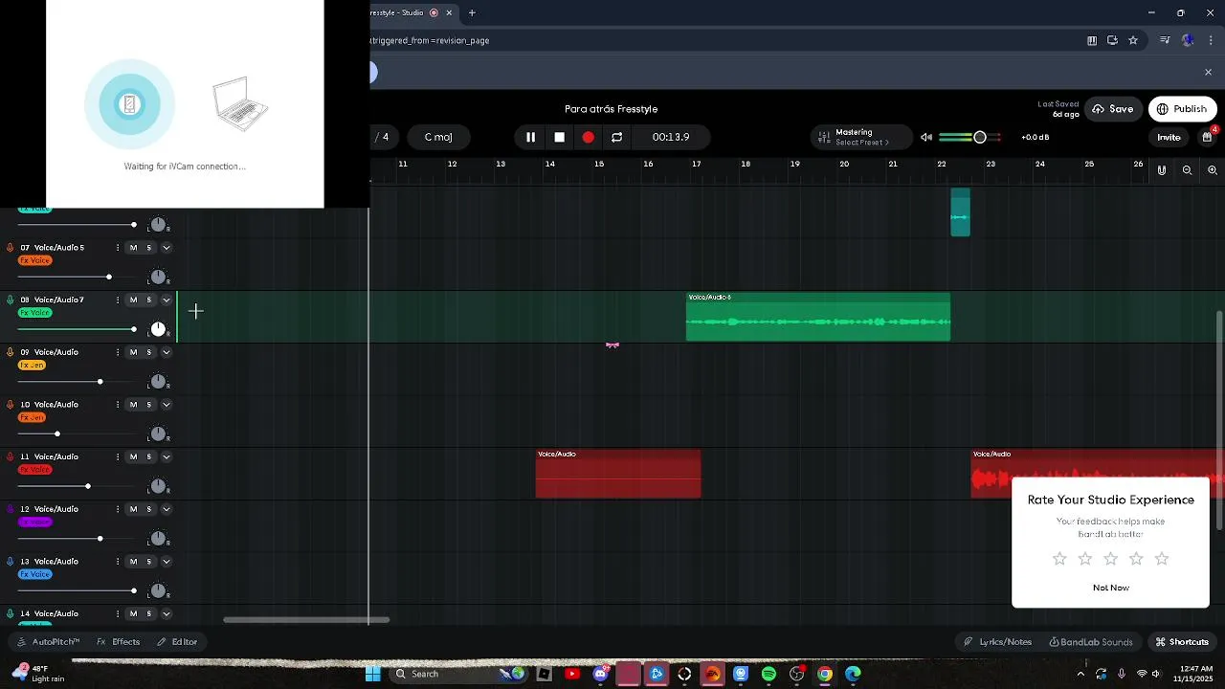
Task: Expand track 10 Voice/Audio chevron
Action: (x=166, y=405)
